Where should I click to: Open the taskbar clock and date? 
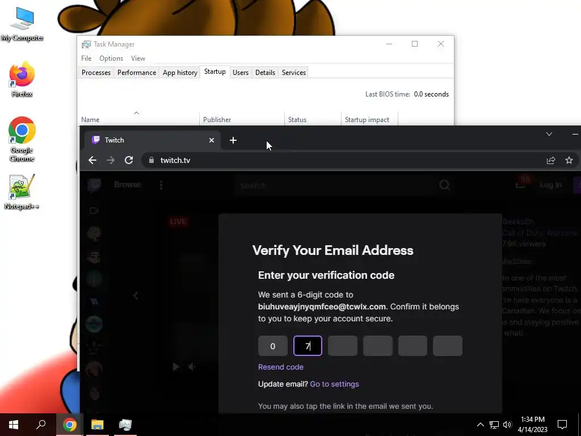click(x=532, y=425)
